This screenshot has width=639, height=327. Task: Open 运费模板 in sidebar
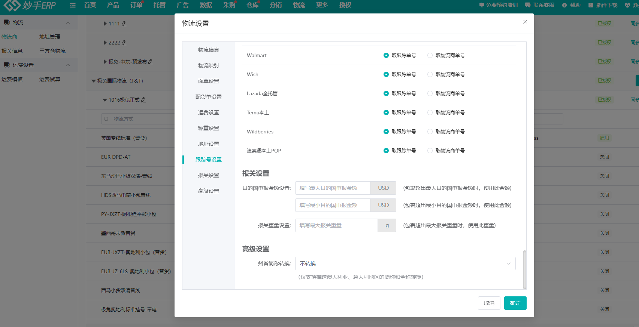tap(12, 79)
